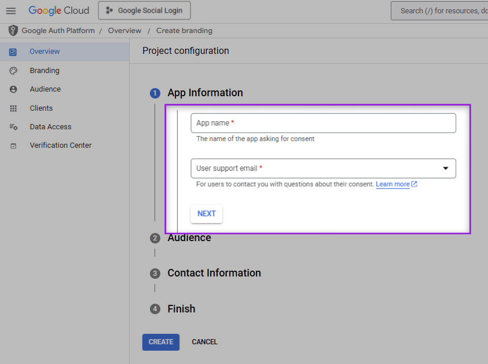Expand step 4 Finish section
This screenshot has height=364, width=488.
181,309
